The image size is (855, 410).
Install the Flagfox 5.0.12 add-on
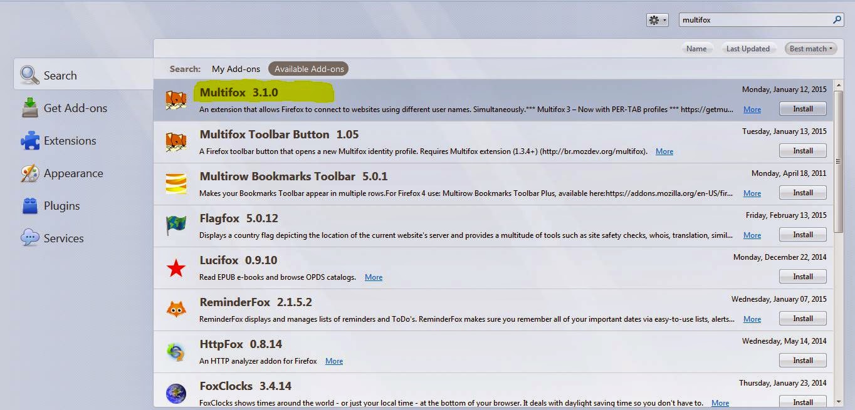pyautogui.click(x=803, y=235)
